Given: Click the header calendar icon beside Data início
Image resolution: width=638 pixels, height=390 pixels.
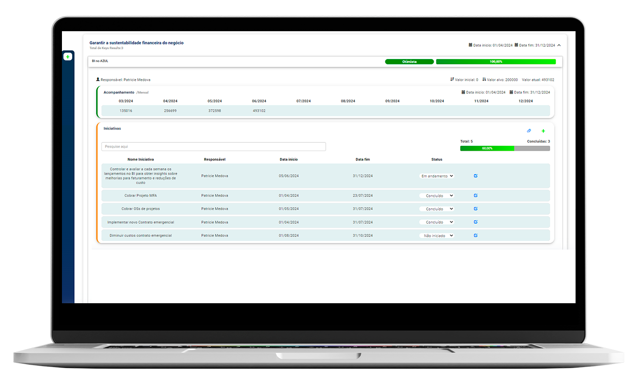Looking at the screenshot, I should (471, 45).
